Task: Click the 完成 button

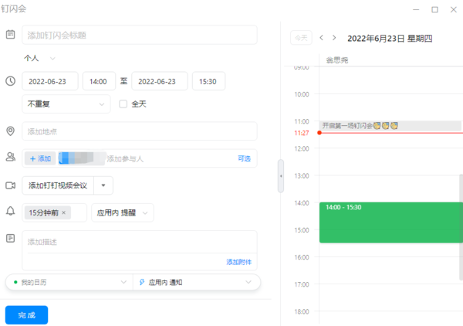Action: [26, 314]
